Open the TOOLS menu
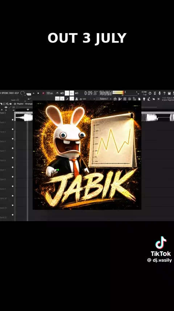 click(12, 93)
